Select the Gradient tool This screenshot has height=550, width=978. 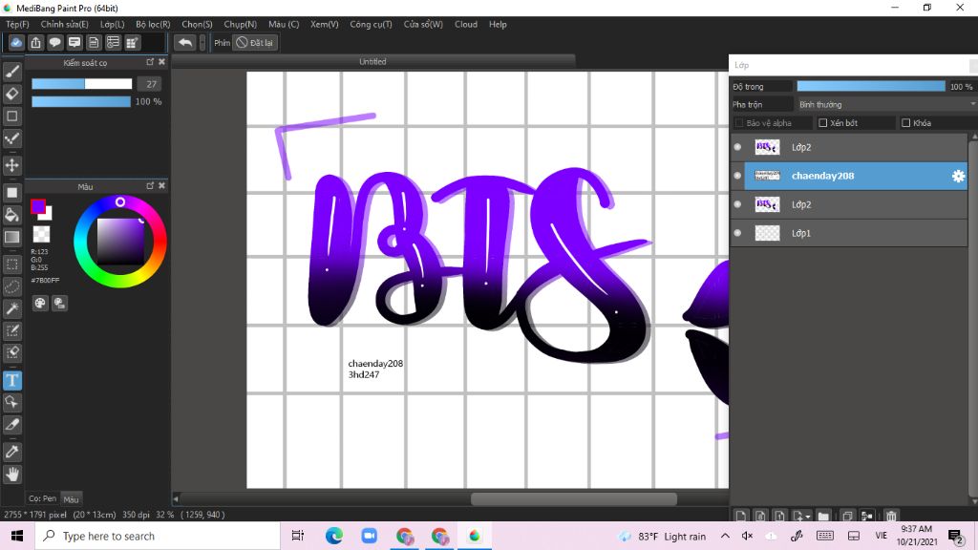point(11,237)
